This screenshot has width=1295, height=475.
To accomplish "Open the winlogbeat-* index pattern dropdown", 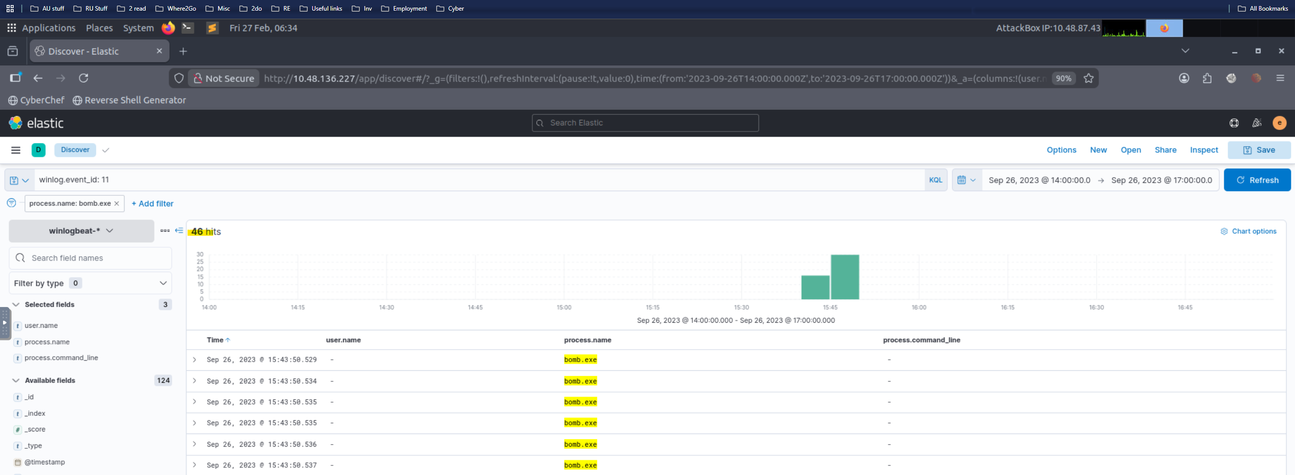I will 81,231.
